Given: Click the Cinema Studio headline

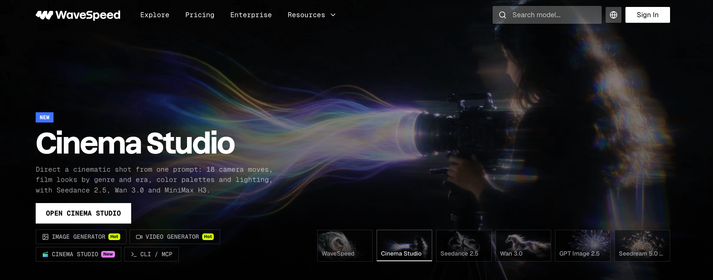Looking at the screenshot, I should pos(135,143).
